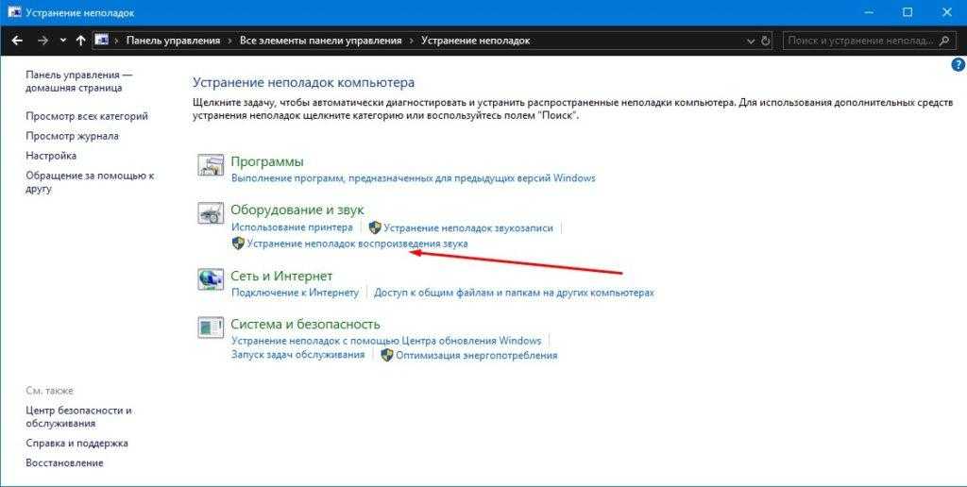Screen dimensions: 967x487
Task: Open Справка и поддержка
Action: (77, 444)
